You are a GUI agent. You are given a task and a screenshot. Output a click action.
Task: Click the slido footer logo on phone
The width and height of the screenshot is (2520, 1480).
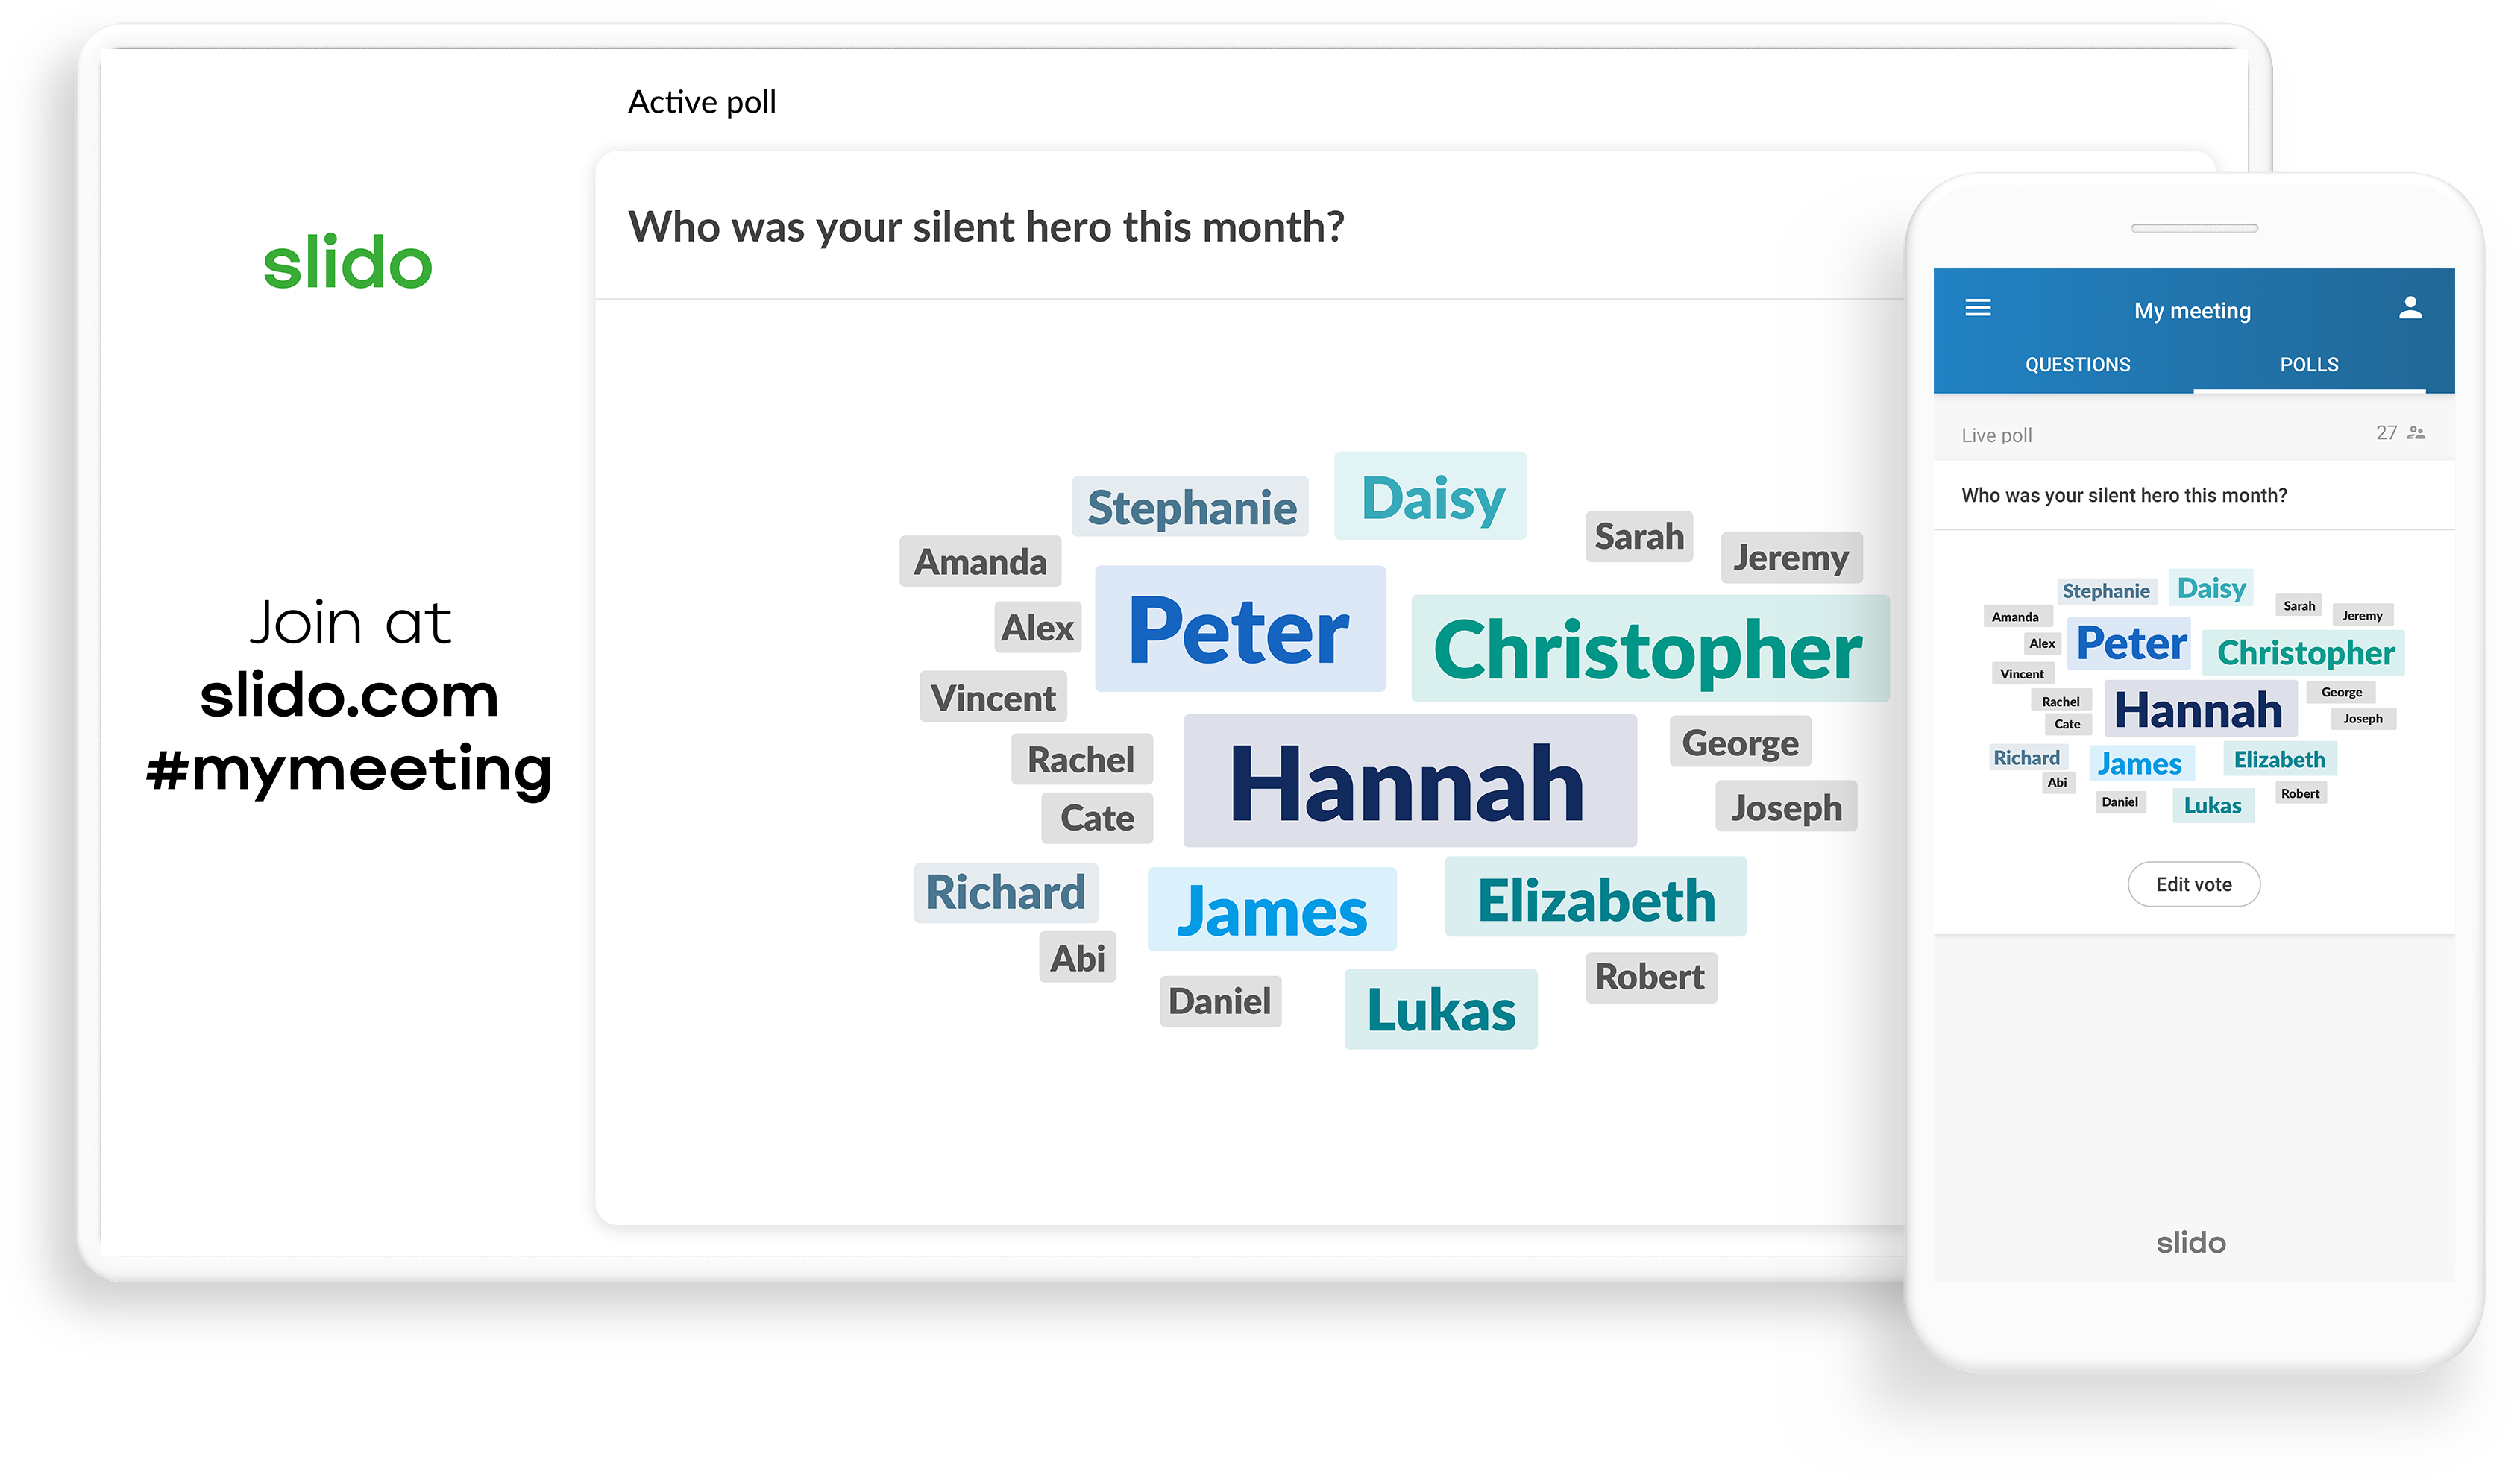click(x=2190, y=1243)
